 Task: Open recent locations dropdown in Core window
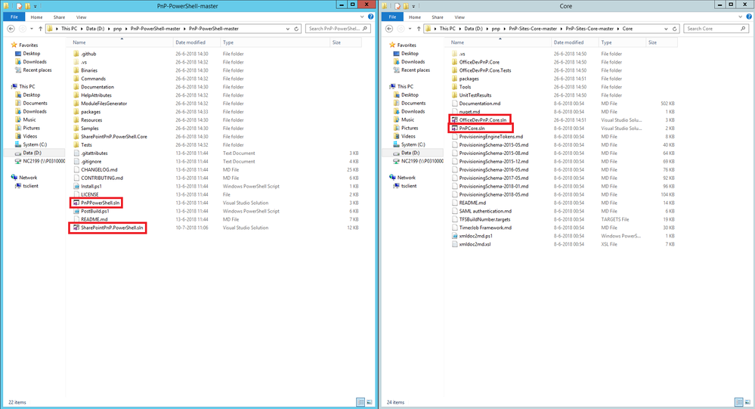[410, 29]
